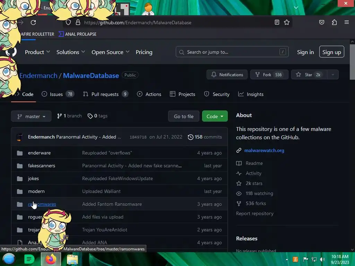This screenshot has width=355, height=266.
Task: Click the Sign up button
Action: coord(332,52)
